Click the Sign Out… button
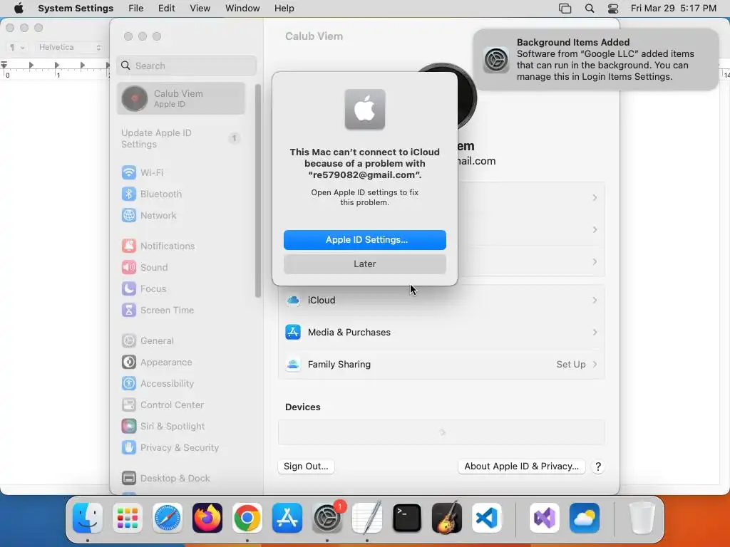Screen dimensions: 730x547 pos(306,467)
